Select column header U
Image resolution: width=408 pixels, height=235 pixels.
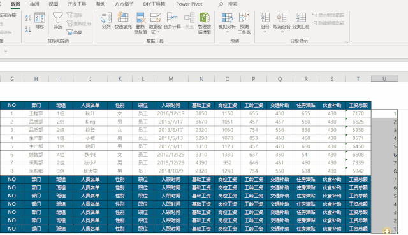384,79
